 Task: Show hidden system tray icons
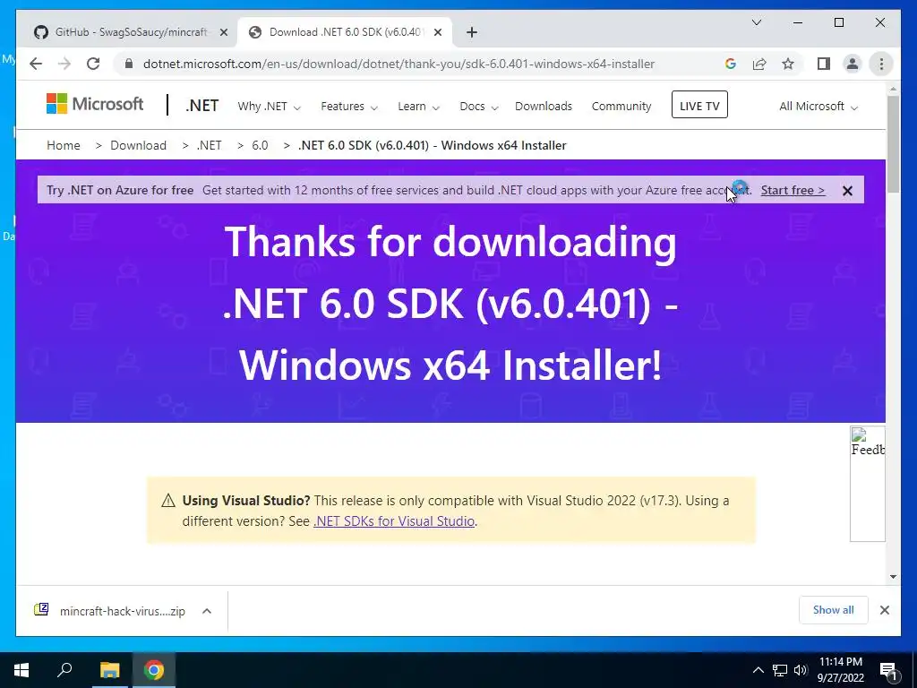(x=758, y=670)
